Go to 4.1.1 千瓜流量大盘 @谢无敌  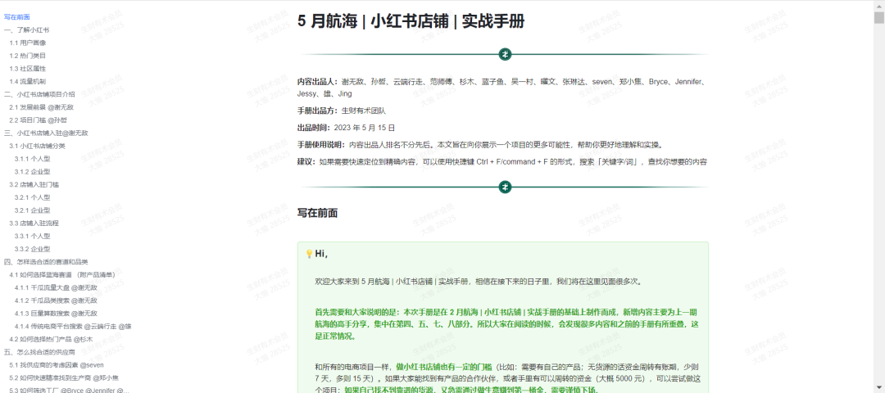tap(56, 287)
